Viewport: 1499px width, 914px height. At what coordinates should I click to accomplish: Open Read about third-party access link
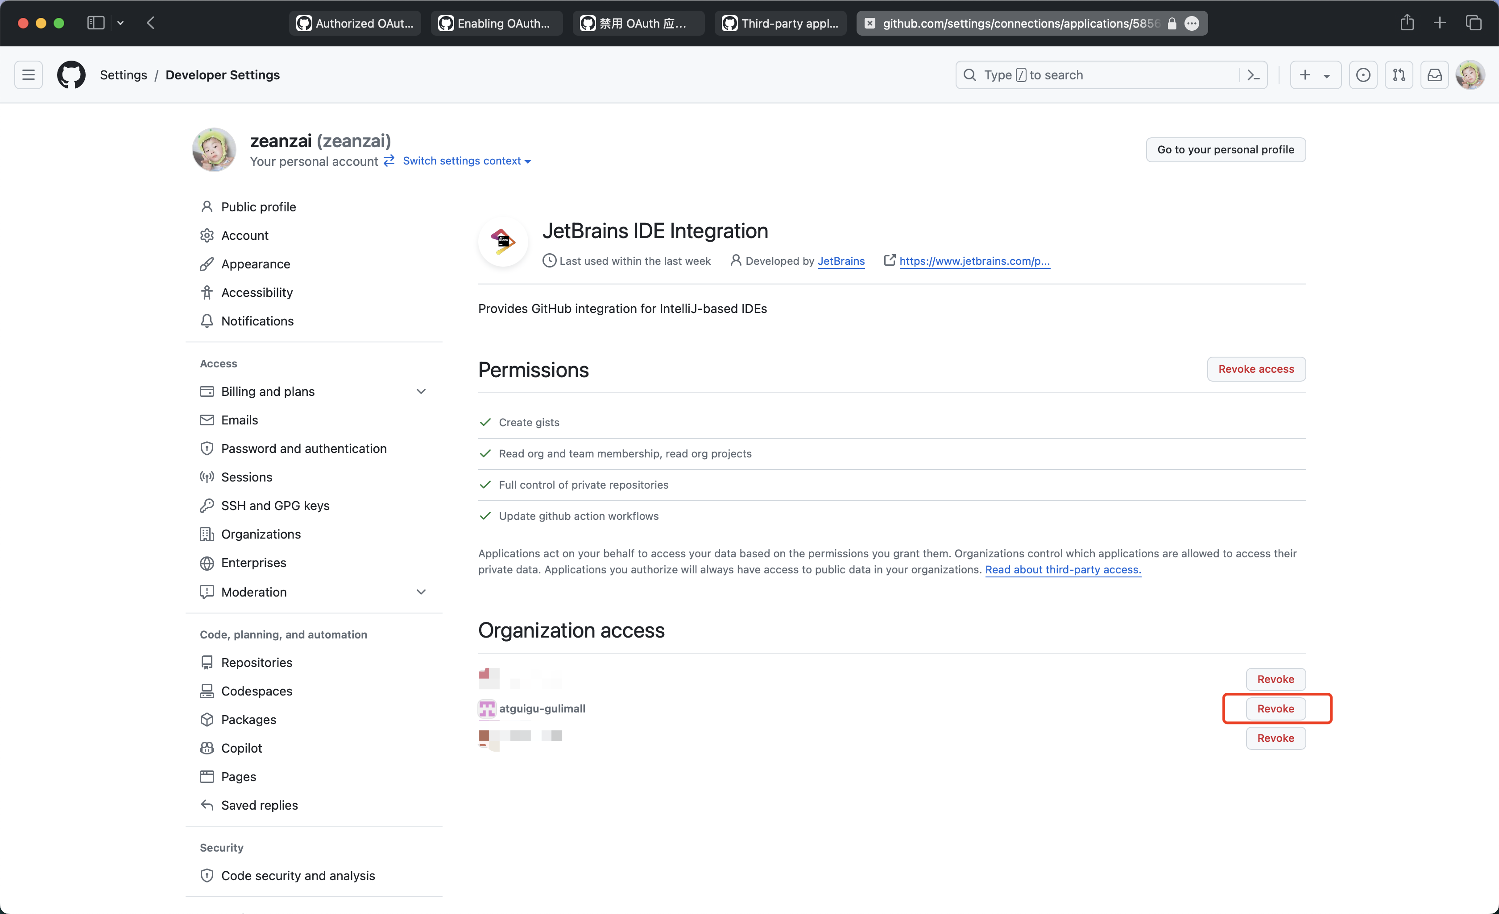(1062, 569)
